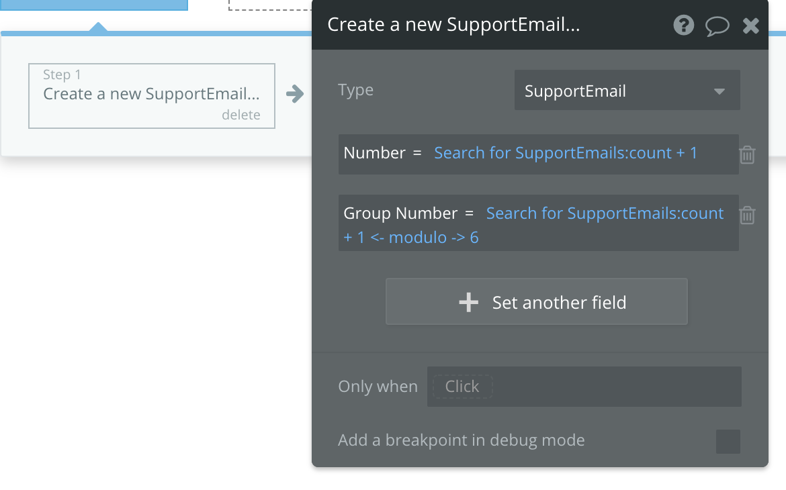
Task: Click the arrow icon beside Step 1
Action: click(x=294, y=94)
